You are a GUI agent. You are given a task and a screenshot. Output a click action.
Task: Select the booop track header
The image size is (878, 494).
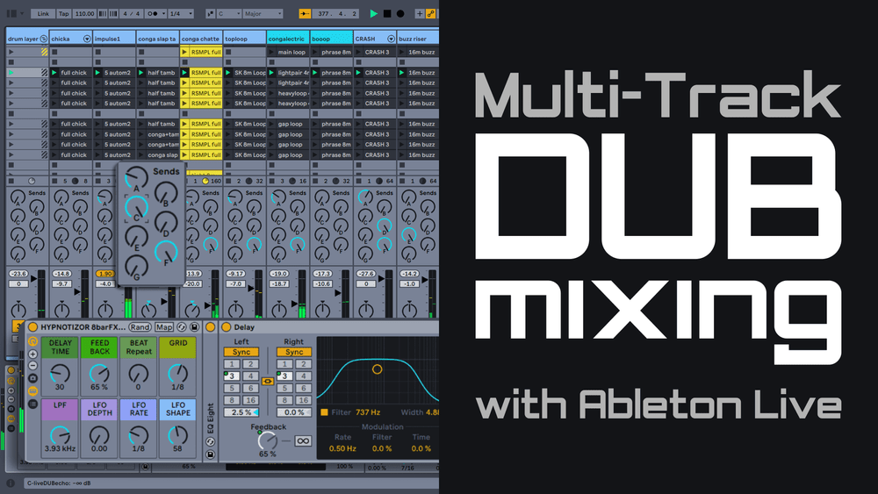(x=331, y=39)
